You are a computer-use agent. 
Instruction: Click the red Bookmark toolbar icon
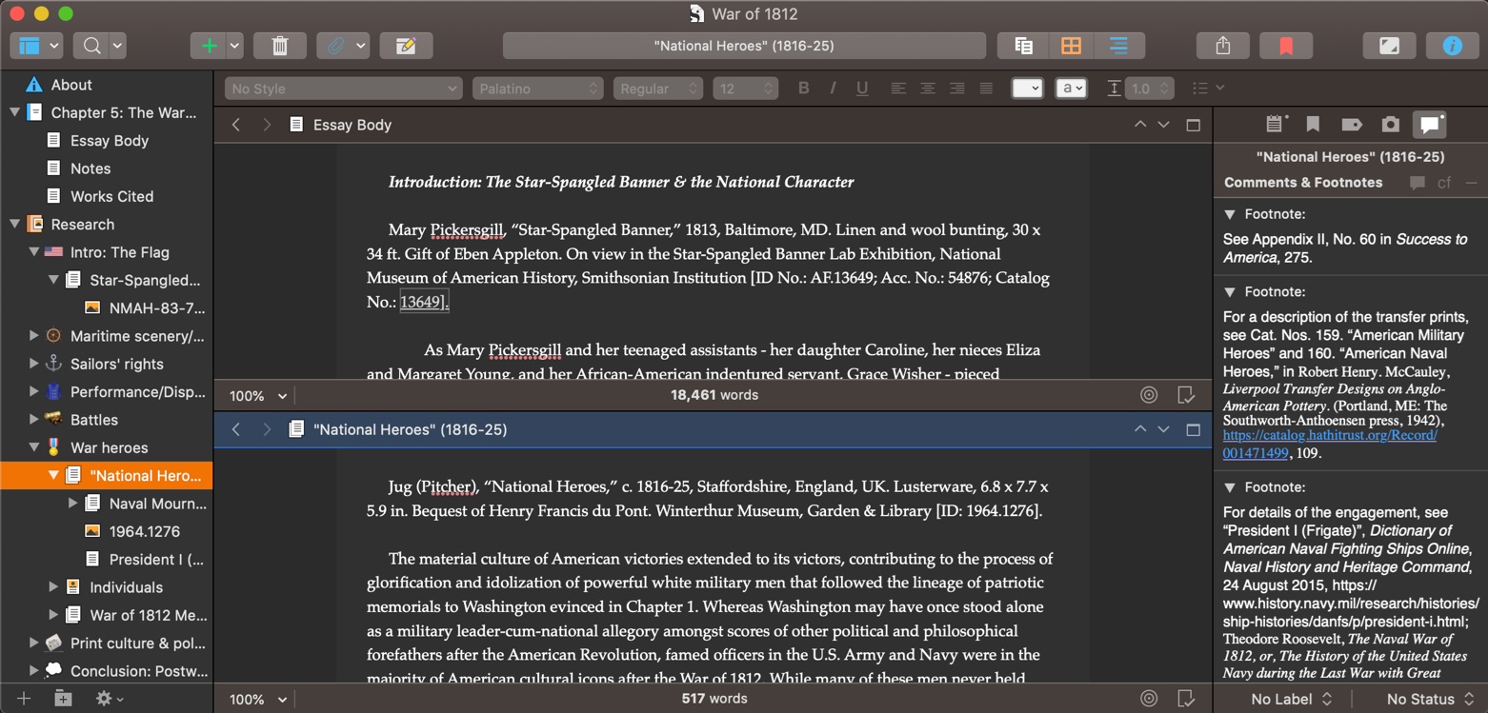click(1285, 46)
